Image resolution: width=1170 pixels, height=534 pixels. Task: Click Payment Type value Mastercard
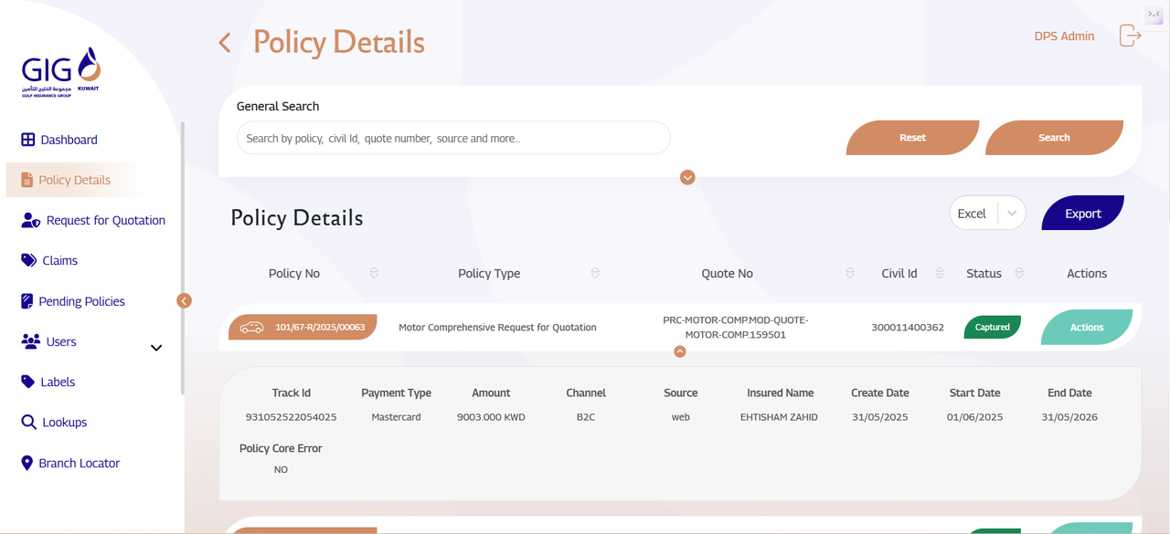pyautogui.click(x=396, y=417)
